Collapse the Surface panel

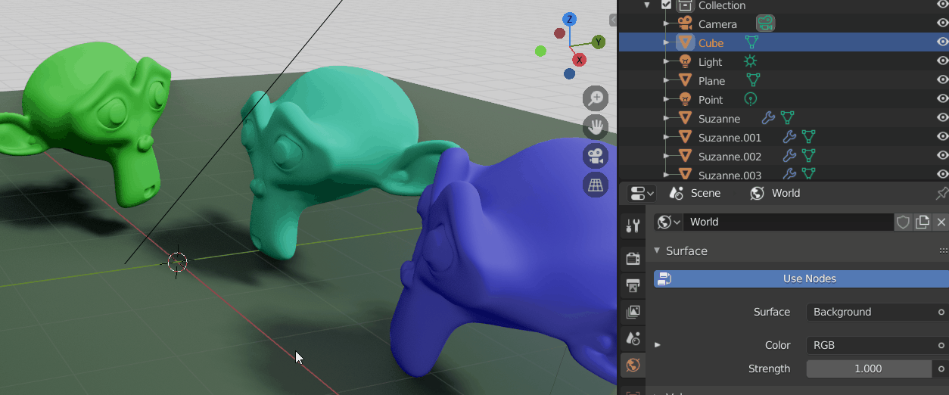click(657, 250)
